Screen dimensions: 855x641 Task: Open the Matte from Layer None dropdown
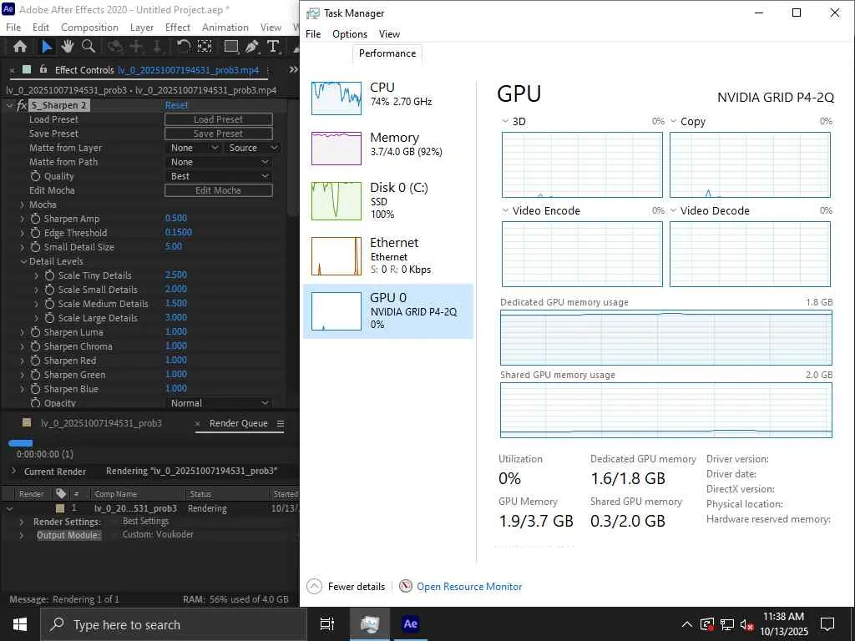pos(194,148)
